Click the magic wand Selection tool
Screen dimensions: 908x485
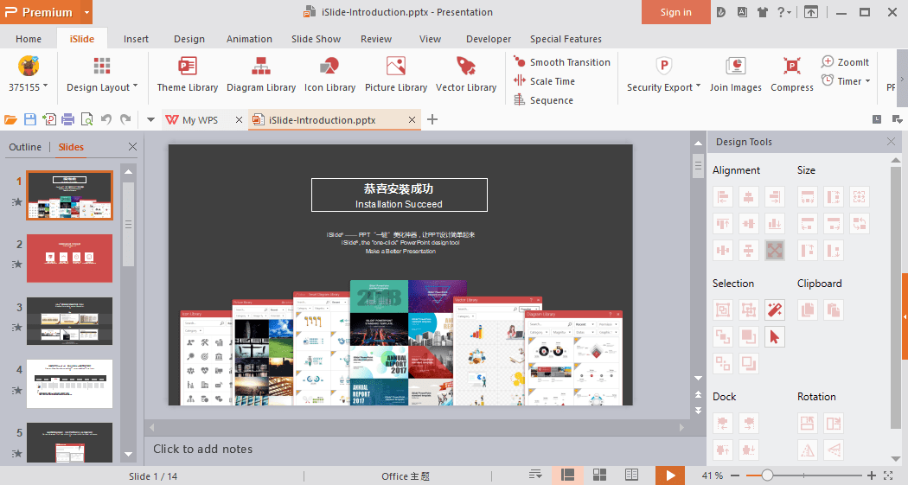tap(775, 310)
